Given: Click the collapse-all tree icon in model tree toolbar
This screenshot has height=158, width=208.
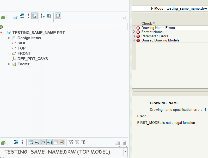Looking at the screenshot, I should tap(28, 16).
